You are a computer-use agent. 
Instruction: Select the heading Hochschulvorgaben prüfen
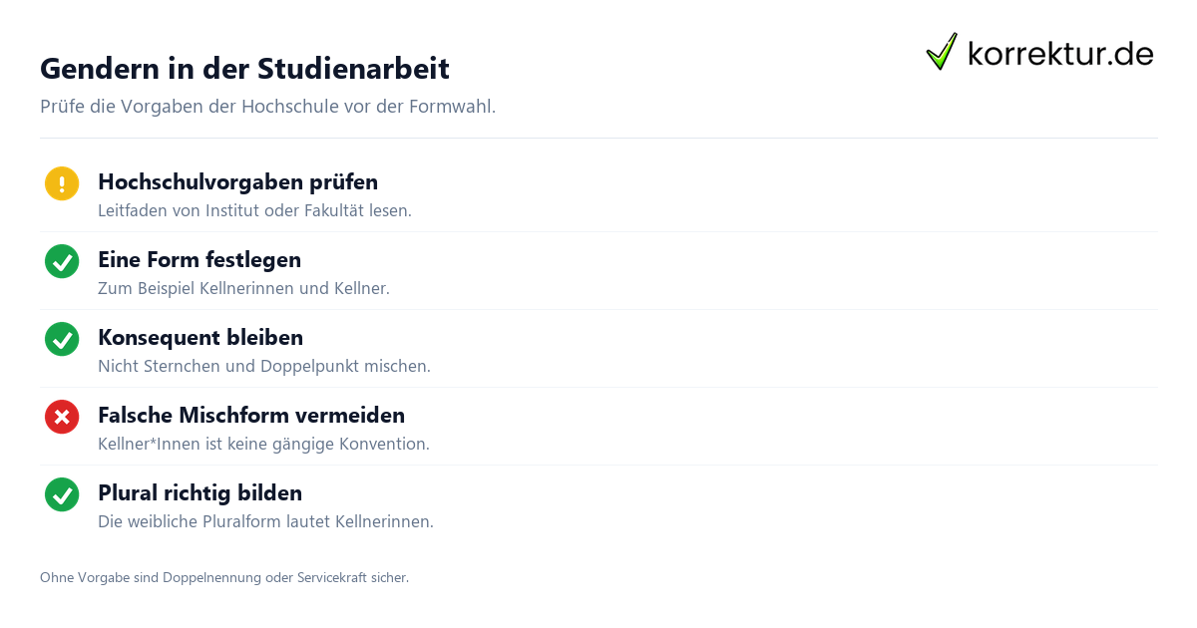[x=237, y=182]
